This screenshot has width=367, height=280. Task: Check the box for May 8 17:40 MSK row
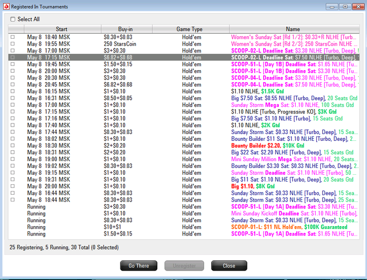pos(13,125)
